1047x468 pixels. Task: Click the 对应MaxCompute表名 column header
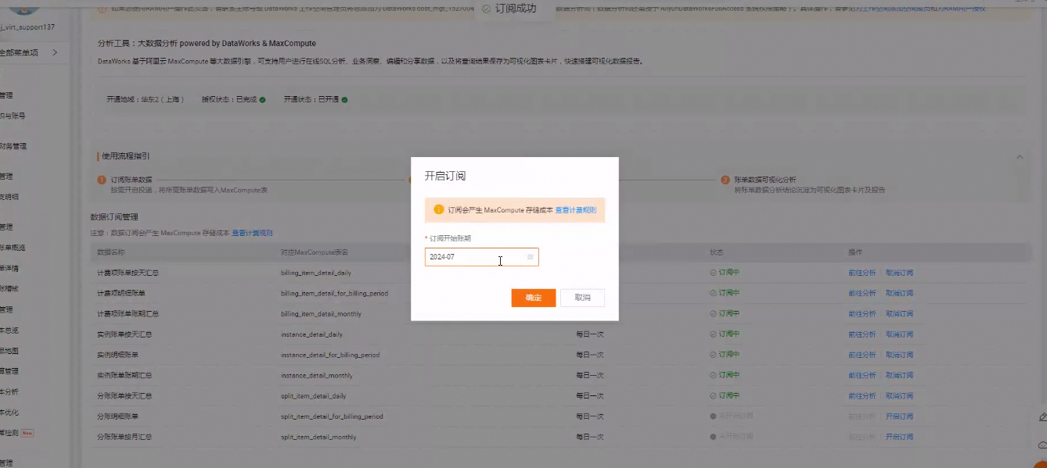click(315, 252)
